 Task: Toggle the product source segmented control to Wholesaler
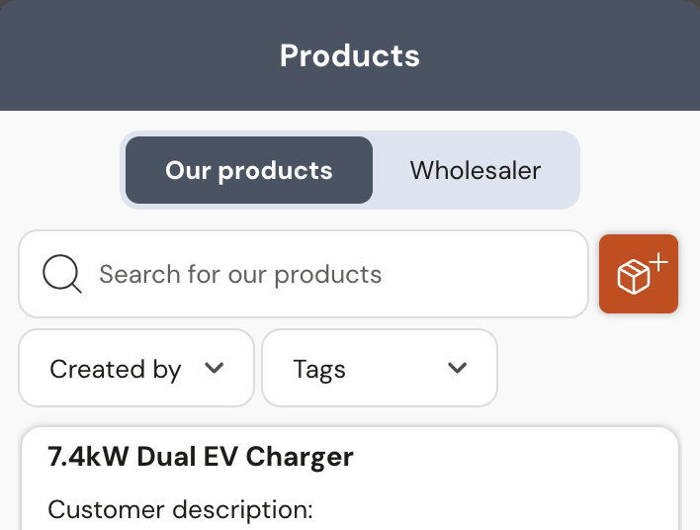coord(476,170)
